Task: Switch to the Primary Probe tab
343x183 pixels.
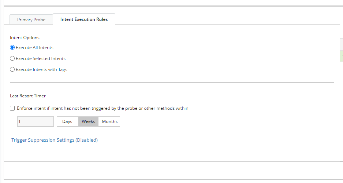Action: pos(31,20)
